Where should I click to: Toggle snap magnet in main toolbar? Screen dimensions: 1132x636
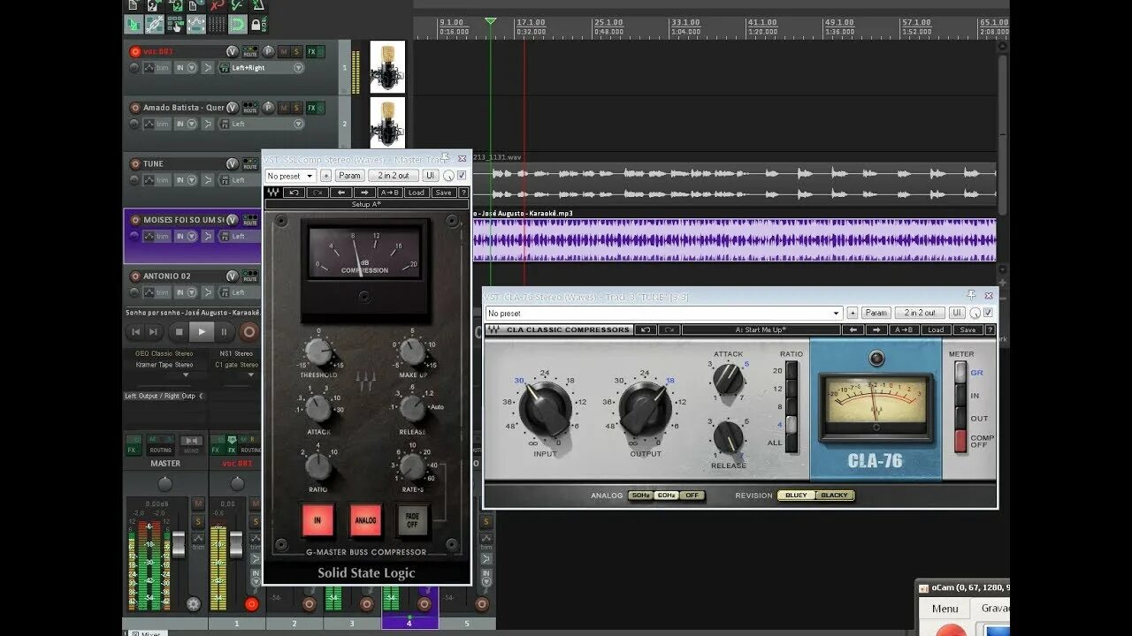coord(238,24)
